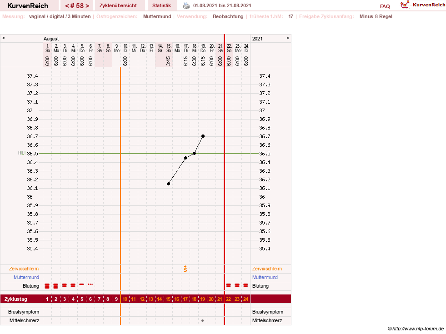Screen dimensions: 446x334
Task: Click the right 'Zervixschleim' row label
Action: (x=267, y=269)
